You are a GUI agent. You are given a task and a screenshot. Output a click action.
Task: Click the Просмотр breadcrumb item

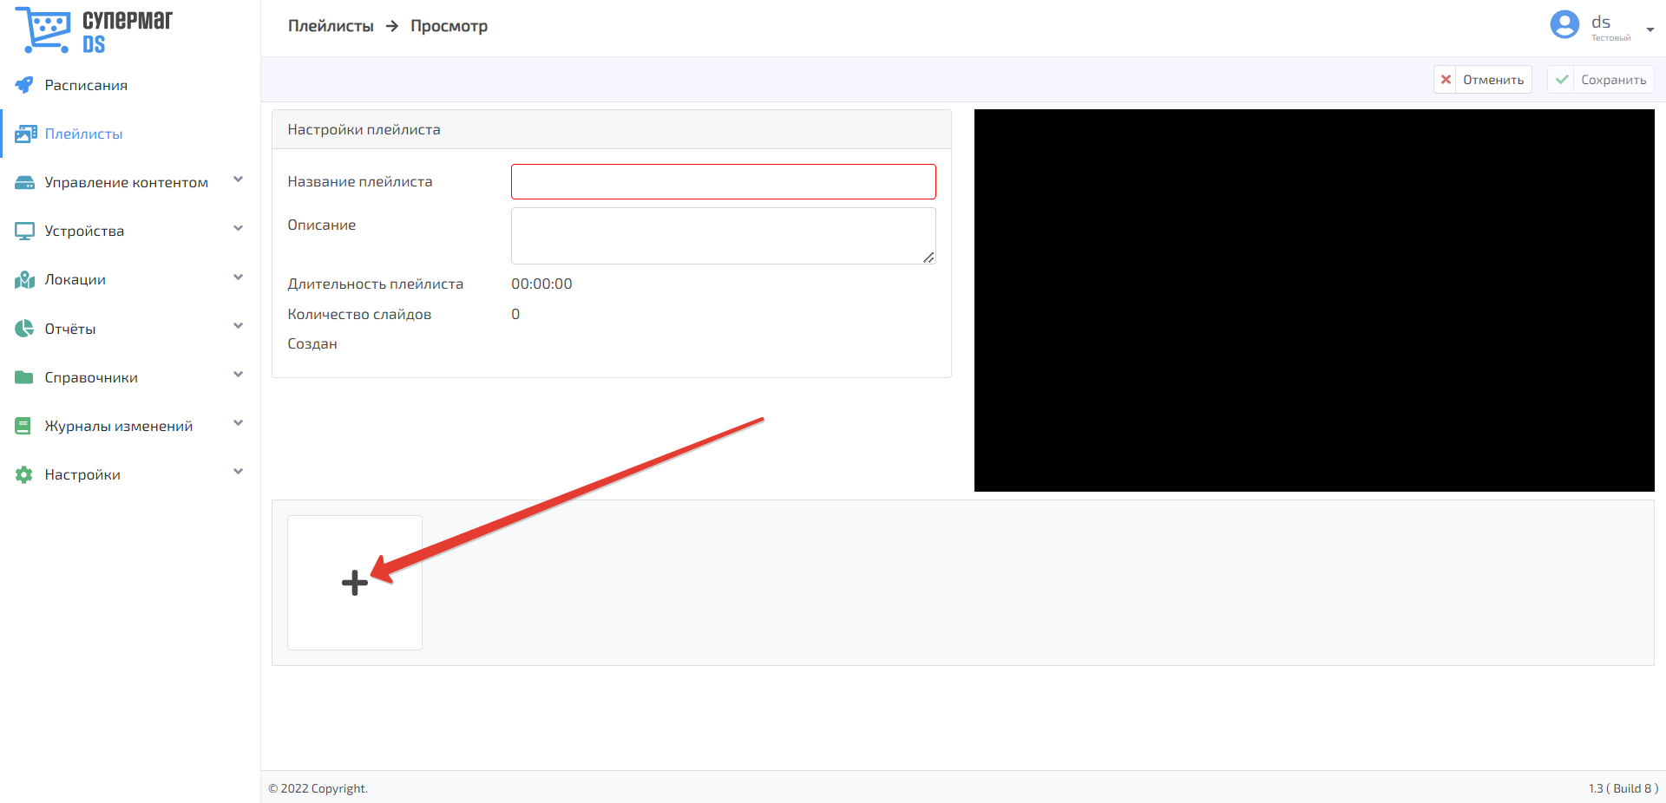[x=449, y=26]
